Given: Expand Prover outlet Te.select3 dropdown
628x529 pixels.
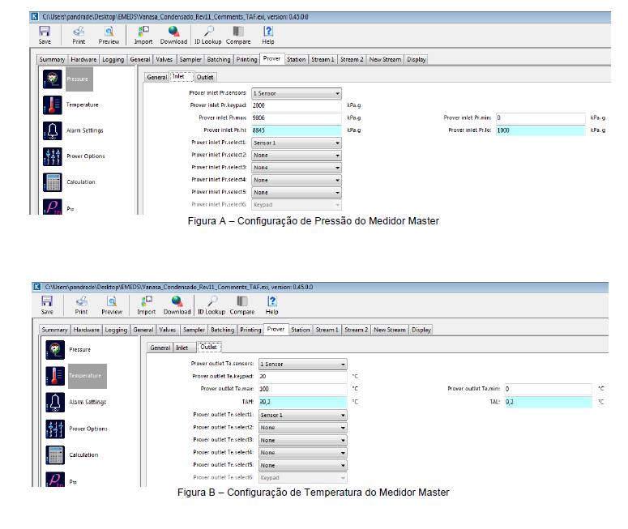Looking at the screenshot, I should click(x=303, y=440).
